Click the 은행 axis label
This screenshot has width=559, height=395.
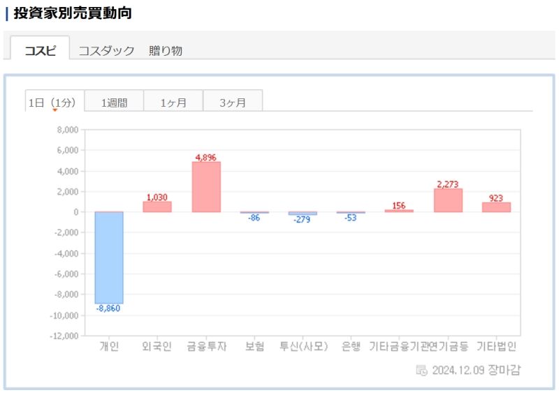point(351,346)
